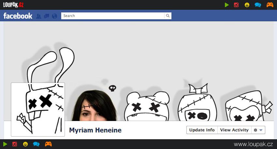Click the smiley icon in bottom bar
277x149 pixels.
pos(25,144)
